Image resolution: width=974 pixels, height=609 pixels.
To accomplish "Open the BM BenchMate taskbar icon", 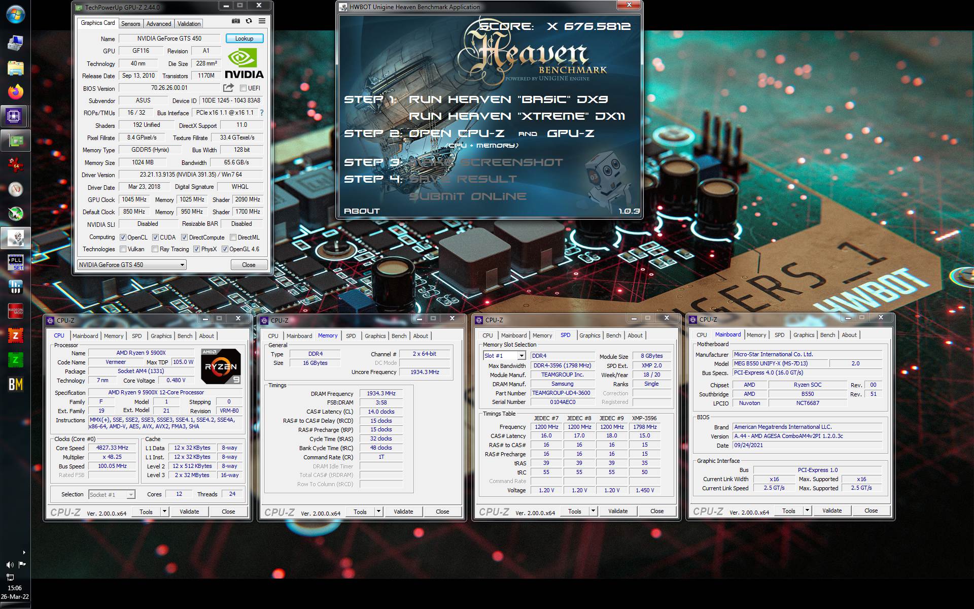I will point(15,384).
